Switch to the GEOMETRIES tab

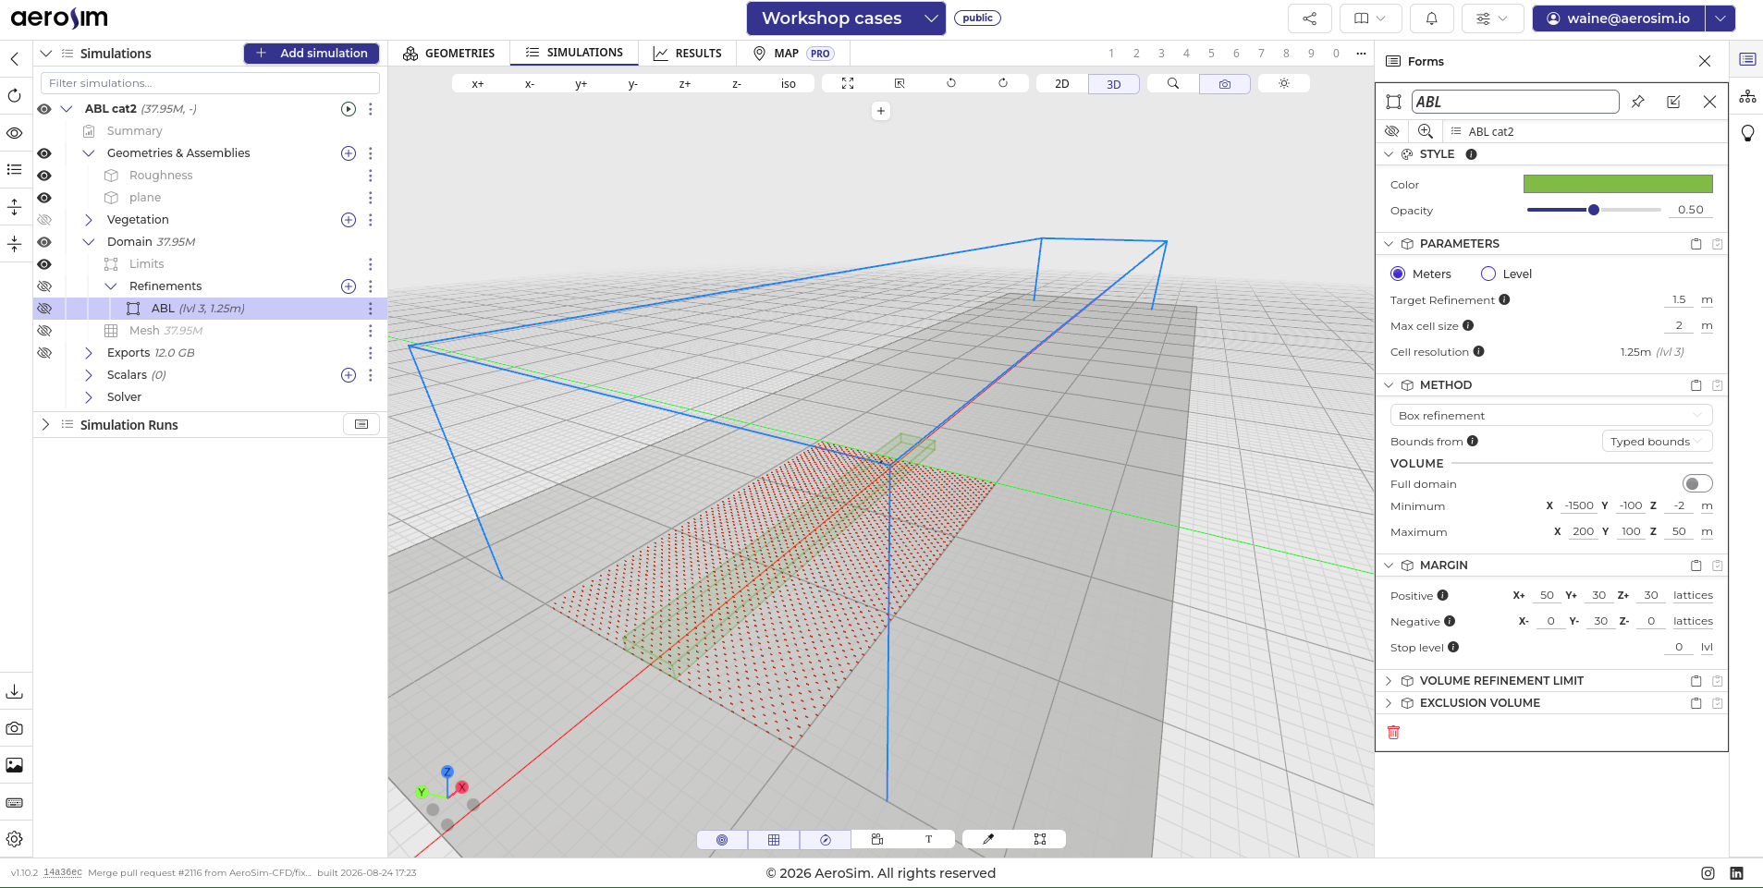[x=449, y=54]
